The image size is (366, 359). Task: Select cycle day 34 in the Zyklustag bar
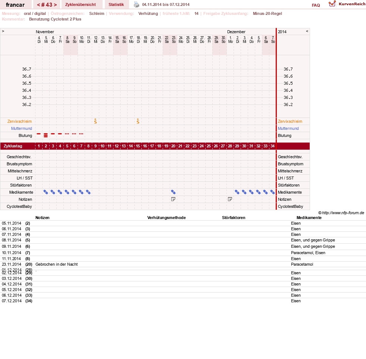tap(272, 146)
